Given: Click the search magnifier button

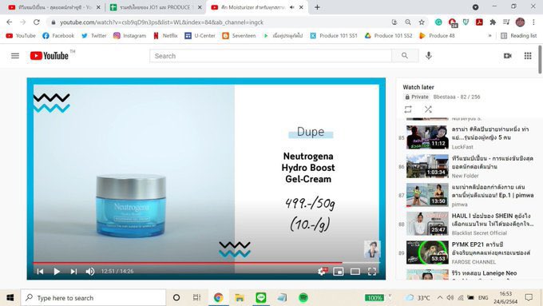Looking at the screenshot, I should click(405, 56).
